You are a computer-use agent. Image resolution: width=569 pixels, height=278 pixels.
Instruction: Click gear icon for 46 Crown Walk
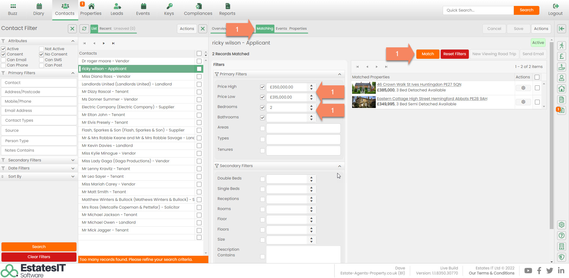(523, 88)
